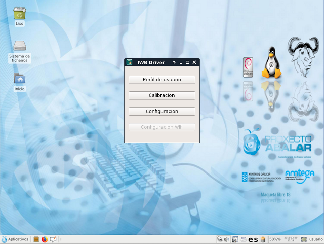This screenshot has height=244, width=324.
Task: Click the Perfil de usuario button
Action: click(x=162, y=80)
